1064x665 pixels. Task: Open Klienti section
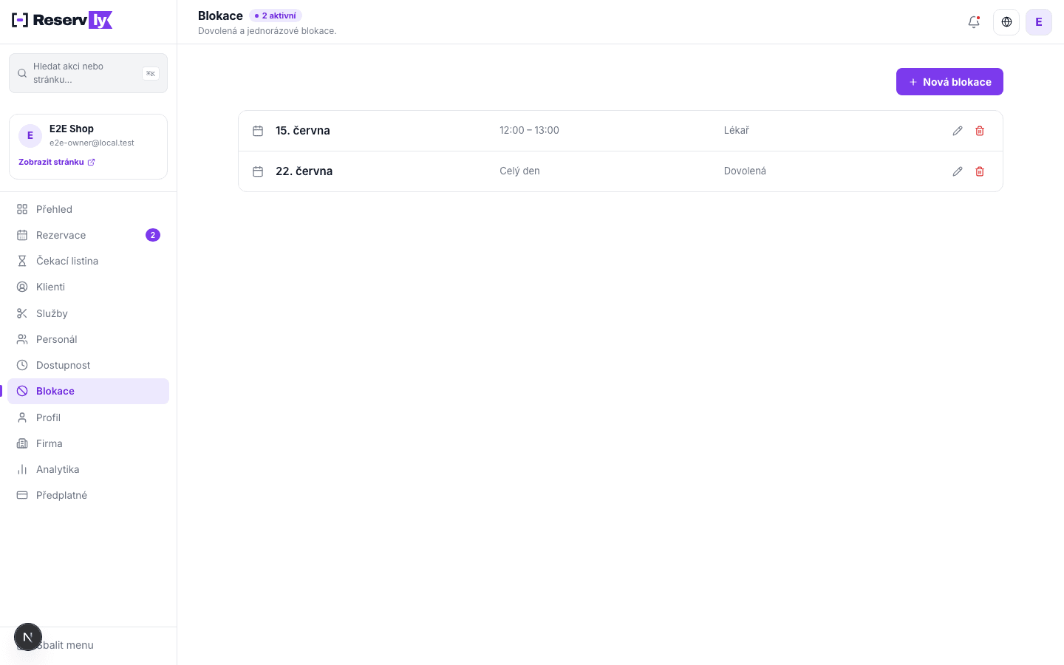click(88, 287)
